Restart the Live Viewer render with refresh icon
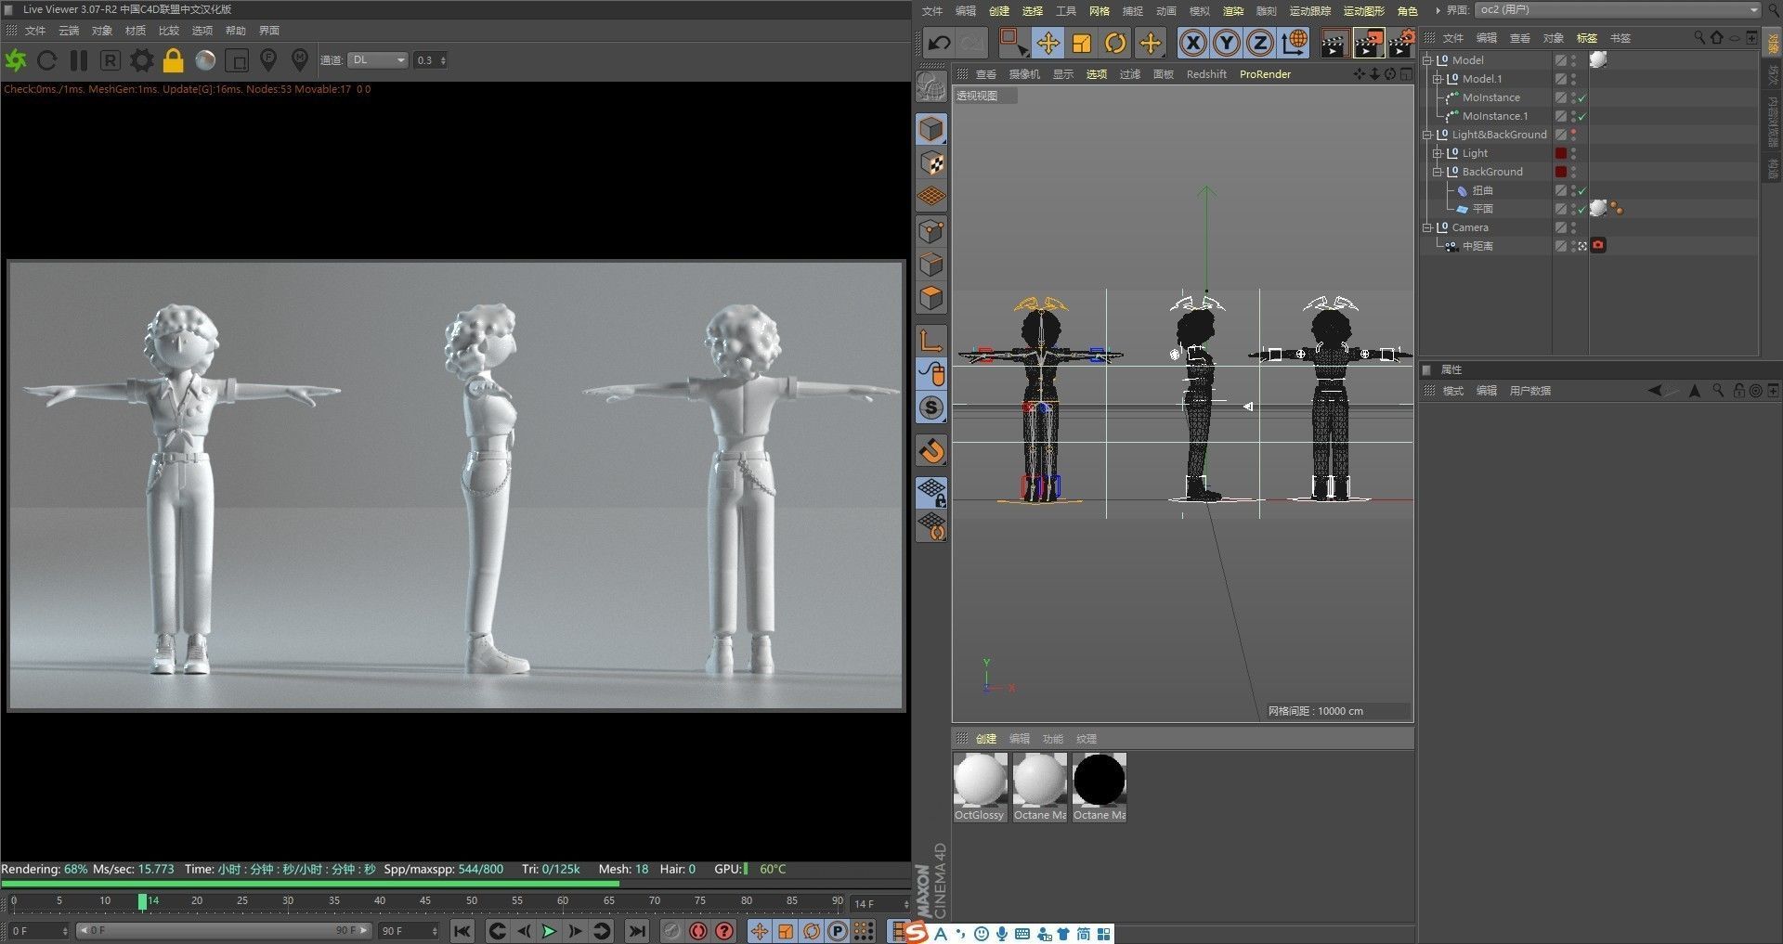This screenshot has width=1783, height=944. (47, 60)
